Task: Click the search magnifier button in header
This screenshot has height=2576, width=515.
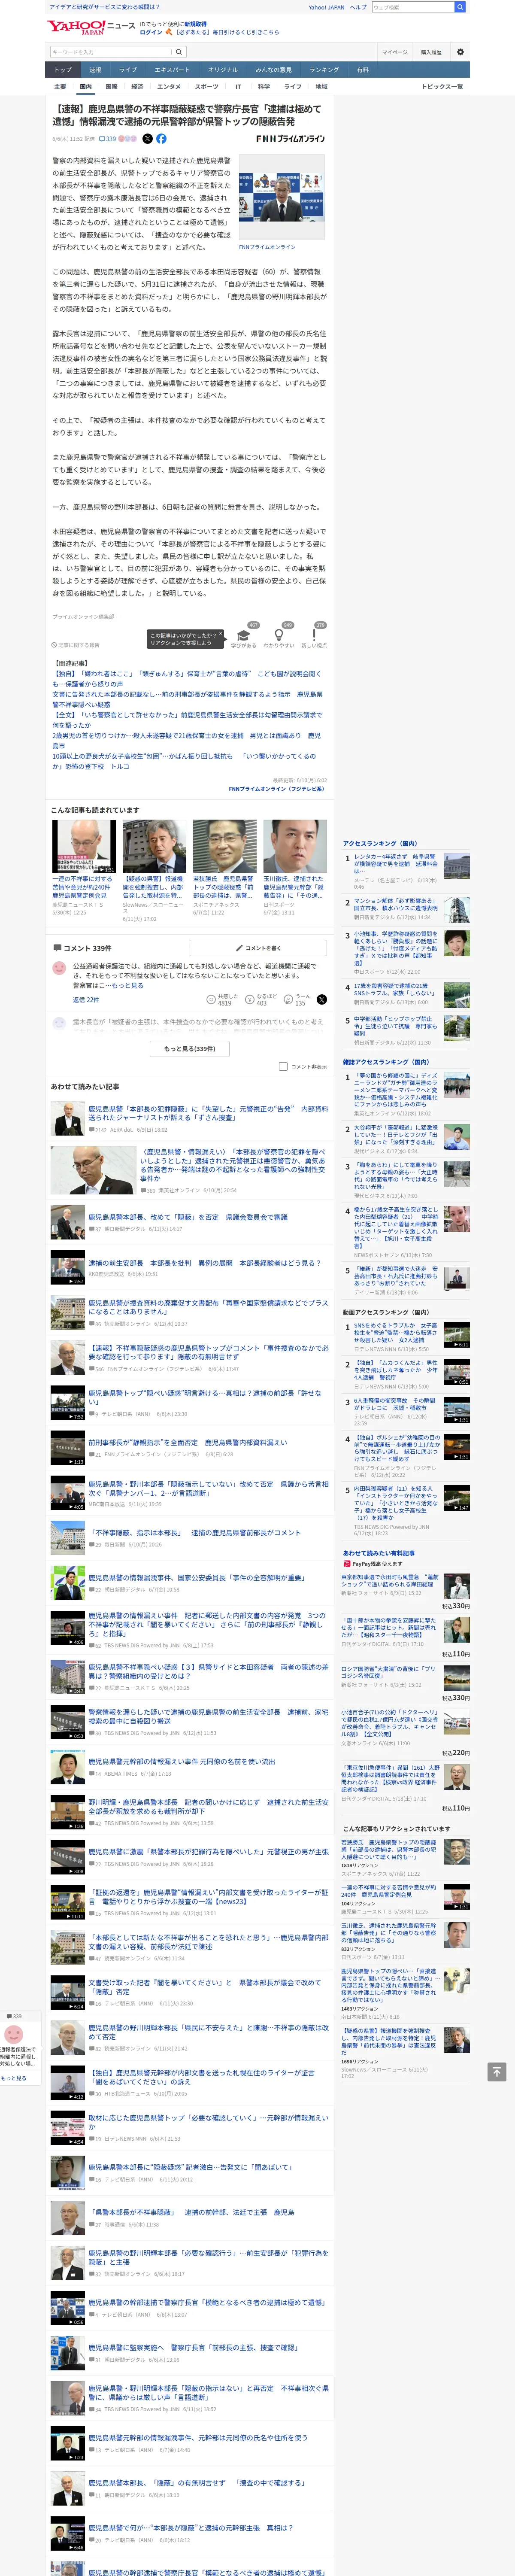Action: point(460,7)
